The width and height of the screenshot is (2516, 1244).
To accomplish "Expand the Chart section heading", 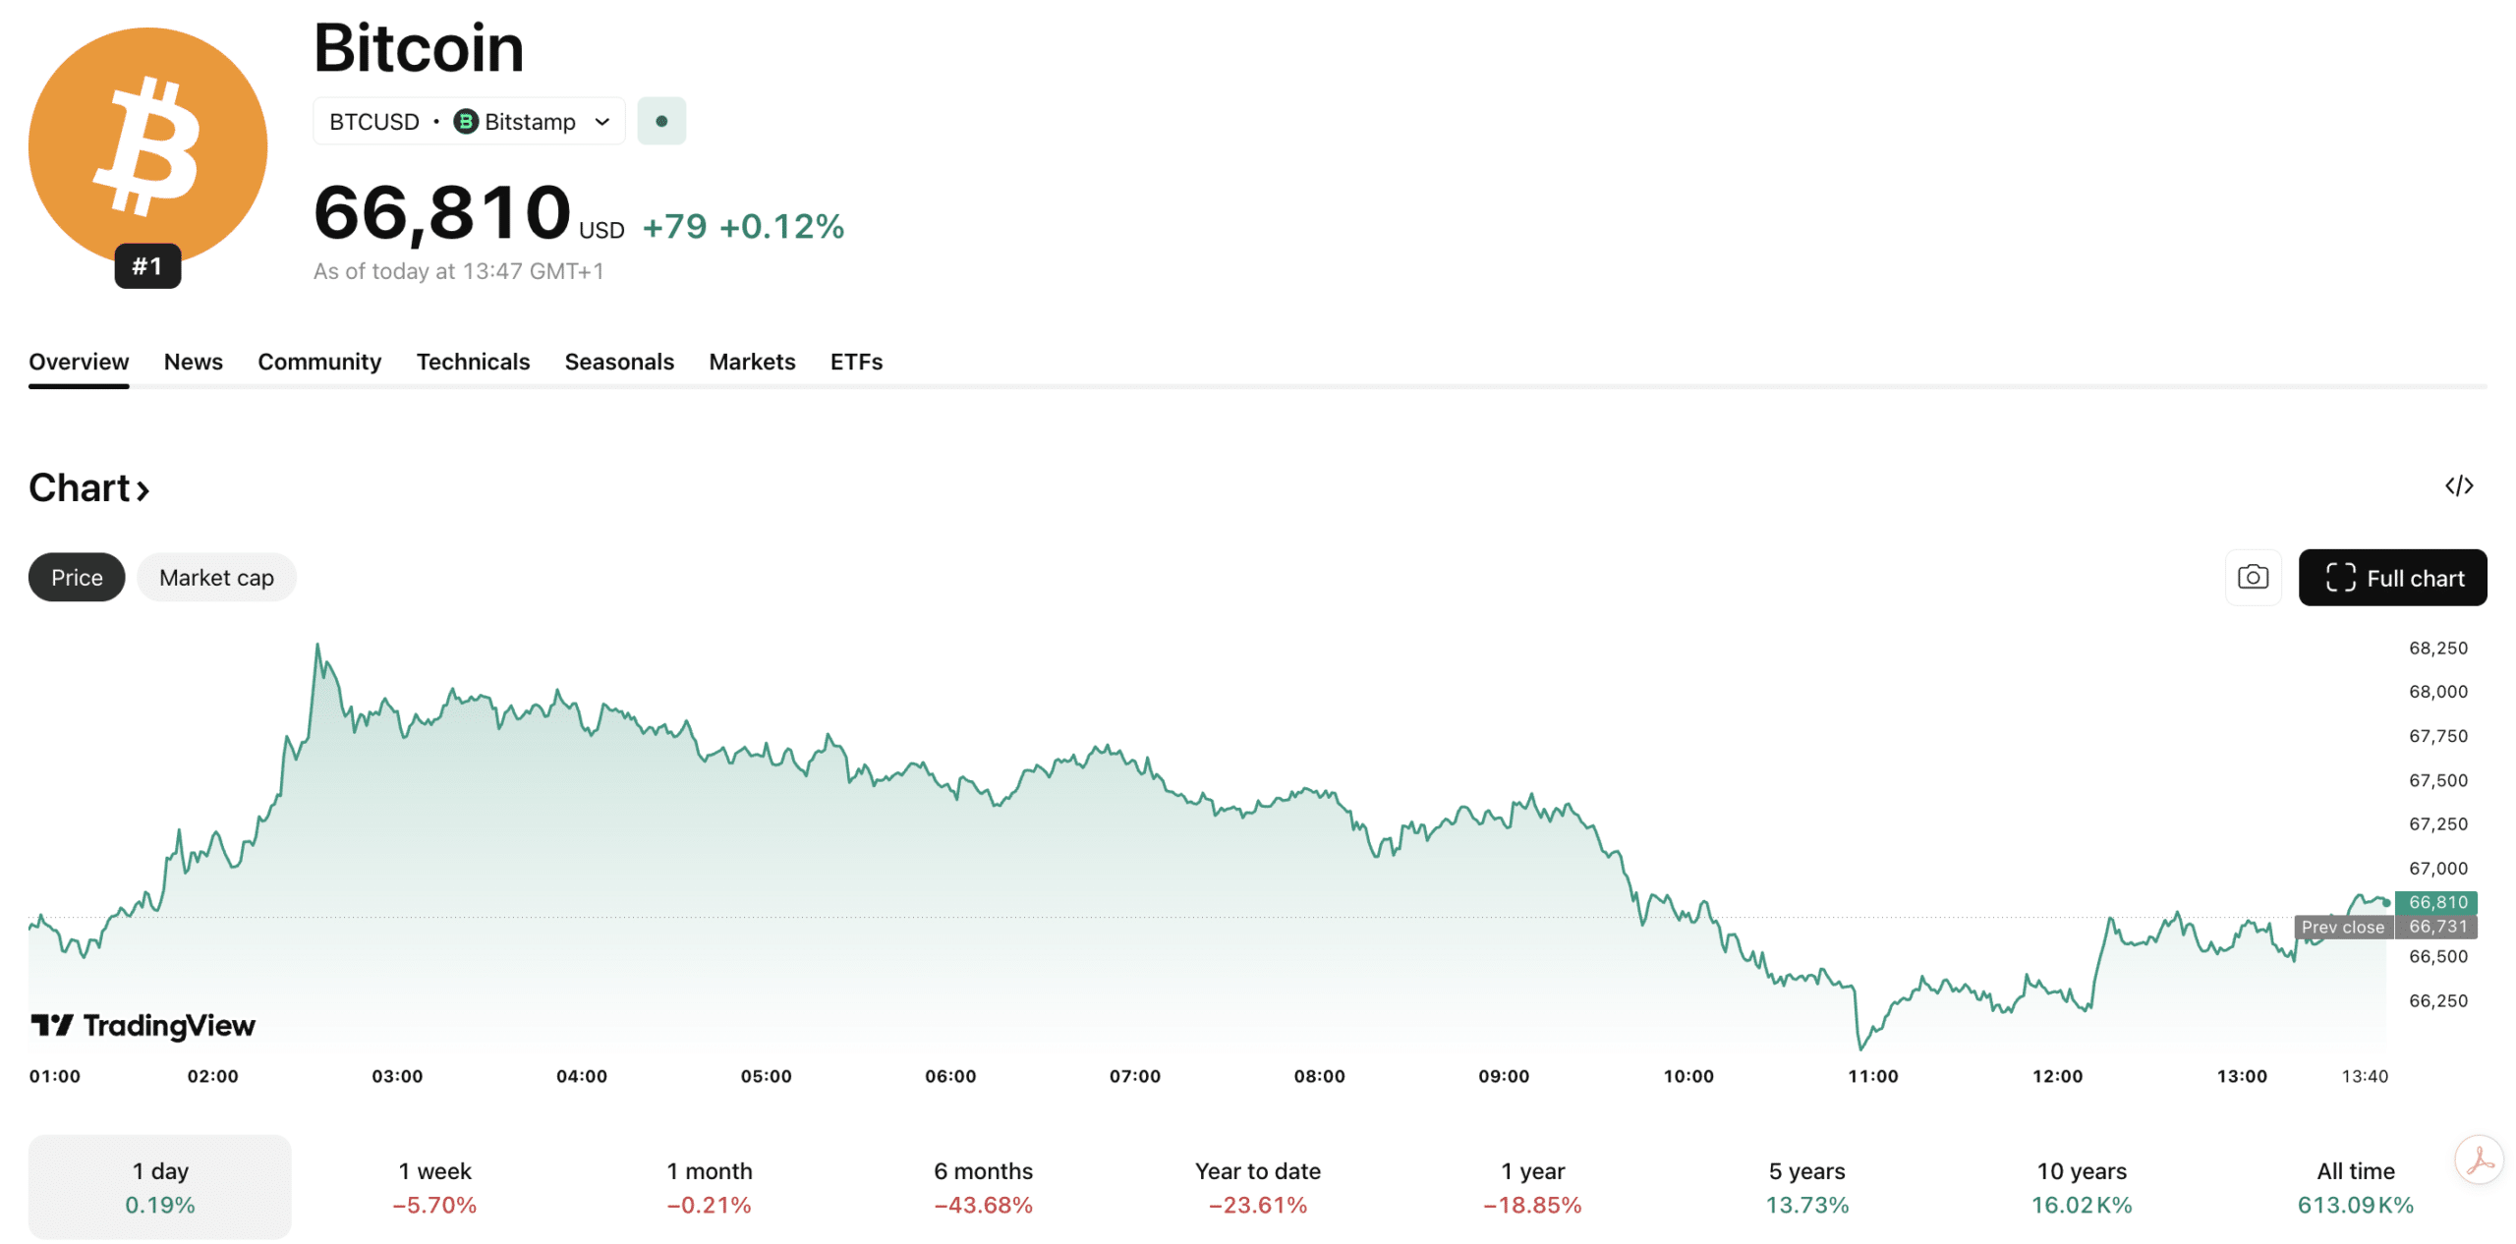I will point(88,487).
